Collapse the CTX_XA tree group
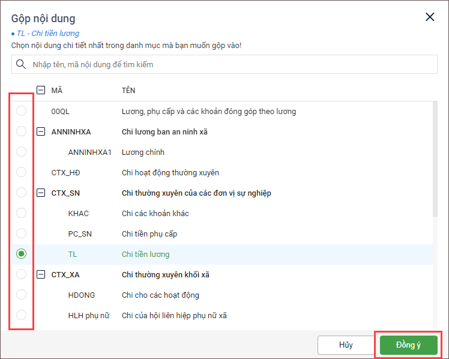Screen dimensions: 449x359 pyautogui.click(x=41, y=274)
